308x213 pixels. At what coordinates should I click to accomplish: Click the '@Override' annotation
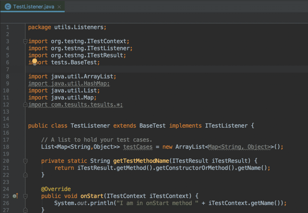click(56, 189)
